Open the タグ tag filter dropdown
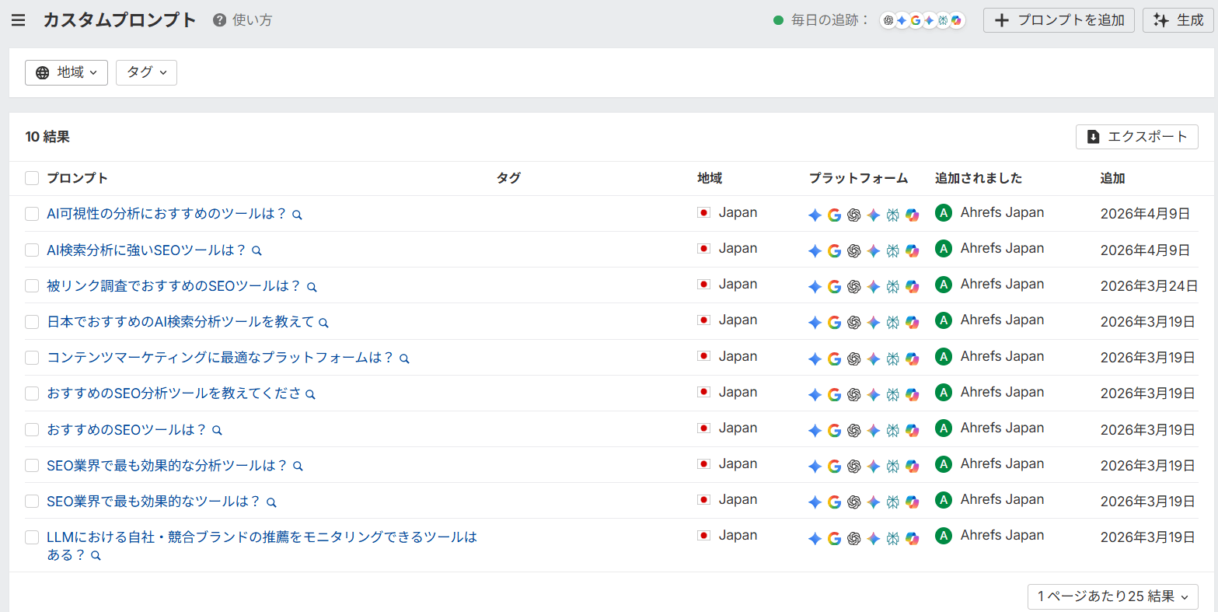Screen dimensions: 1218x612 pos(146,72)
